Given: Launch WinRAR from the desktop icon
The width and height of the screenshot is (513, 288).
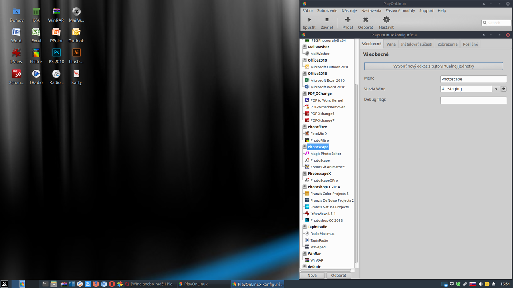Looking at the screenshot, I should (x=56, y=12).
